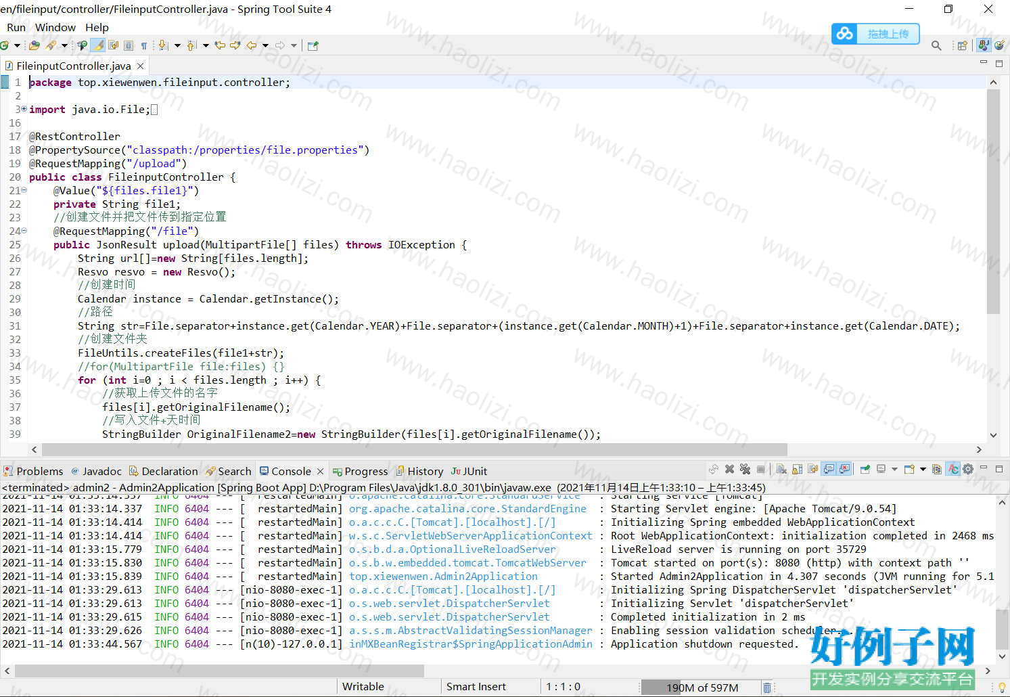Expand folded imports on line 3
1010x697 pixels.
[x=24, y=109]
